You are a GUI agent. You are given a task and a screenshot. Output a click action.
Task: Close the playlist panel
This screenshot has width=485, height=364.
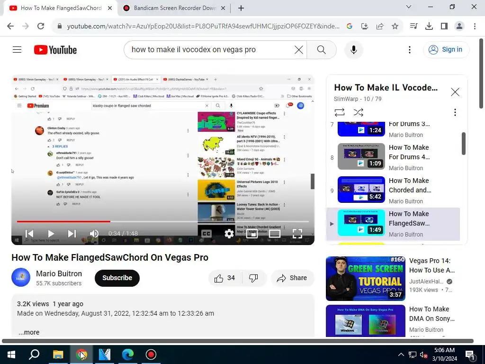click(455, 92)
